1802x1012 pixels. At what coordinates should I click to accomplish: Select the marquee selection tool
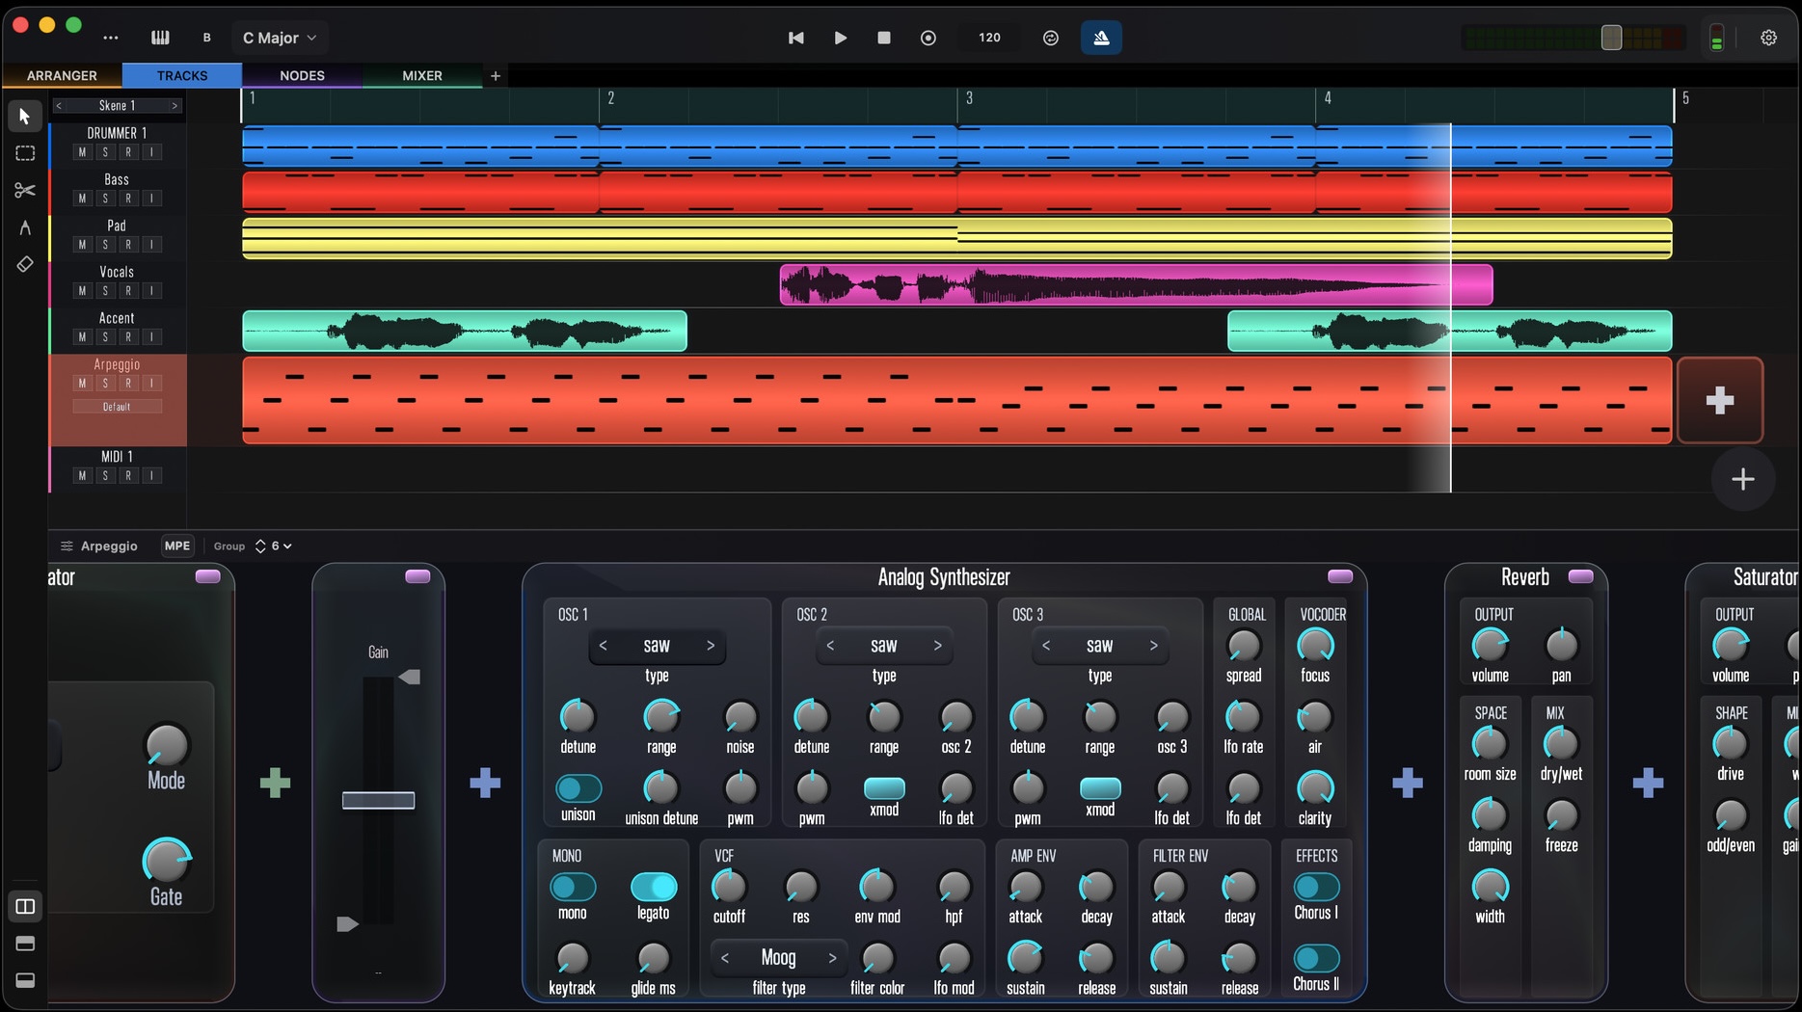pos(25,153)
